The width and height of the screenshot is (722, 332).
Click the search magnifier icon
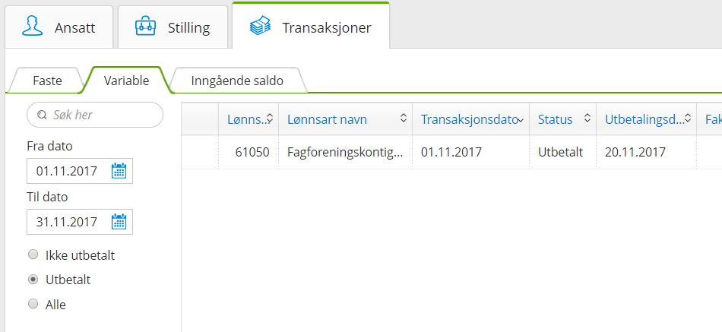[41, 115]
